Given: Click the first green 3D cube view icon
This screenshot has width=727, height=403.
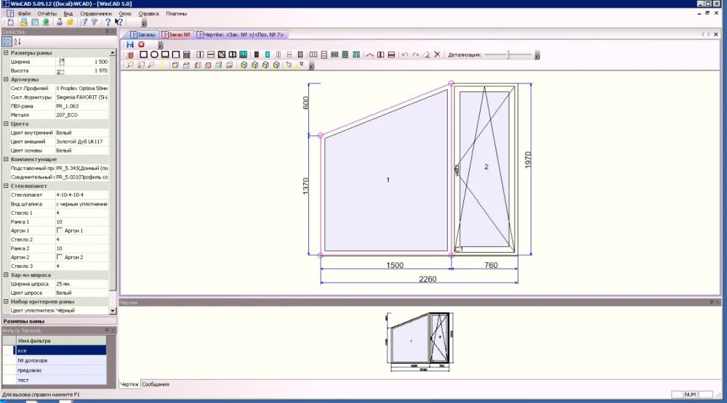Looking at the screenshot, I should 244,65.
